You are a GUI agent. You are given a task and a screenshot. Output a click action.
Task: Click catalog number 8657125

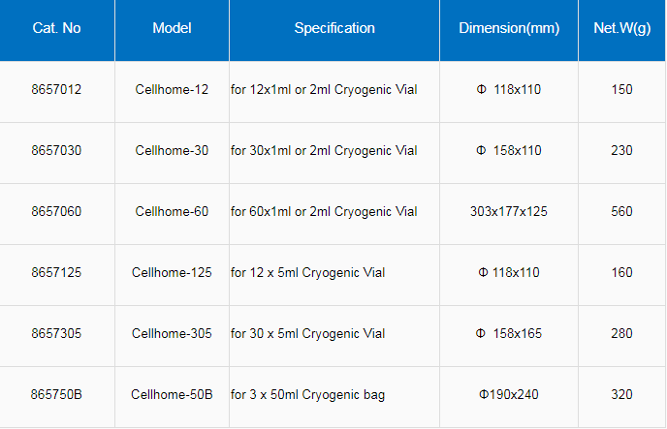click(56, 273)
